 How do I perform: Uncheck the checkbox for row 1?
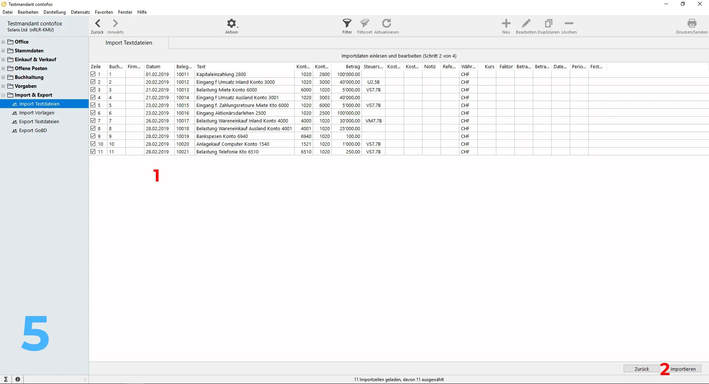(x=93, y=74)
